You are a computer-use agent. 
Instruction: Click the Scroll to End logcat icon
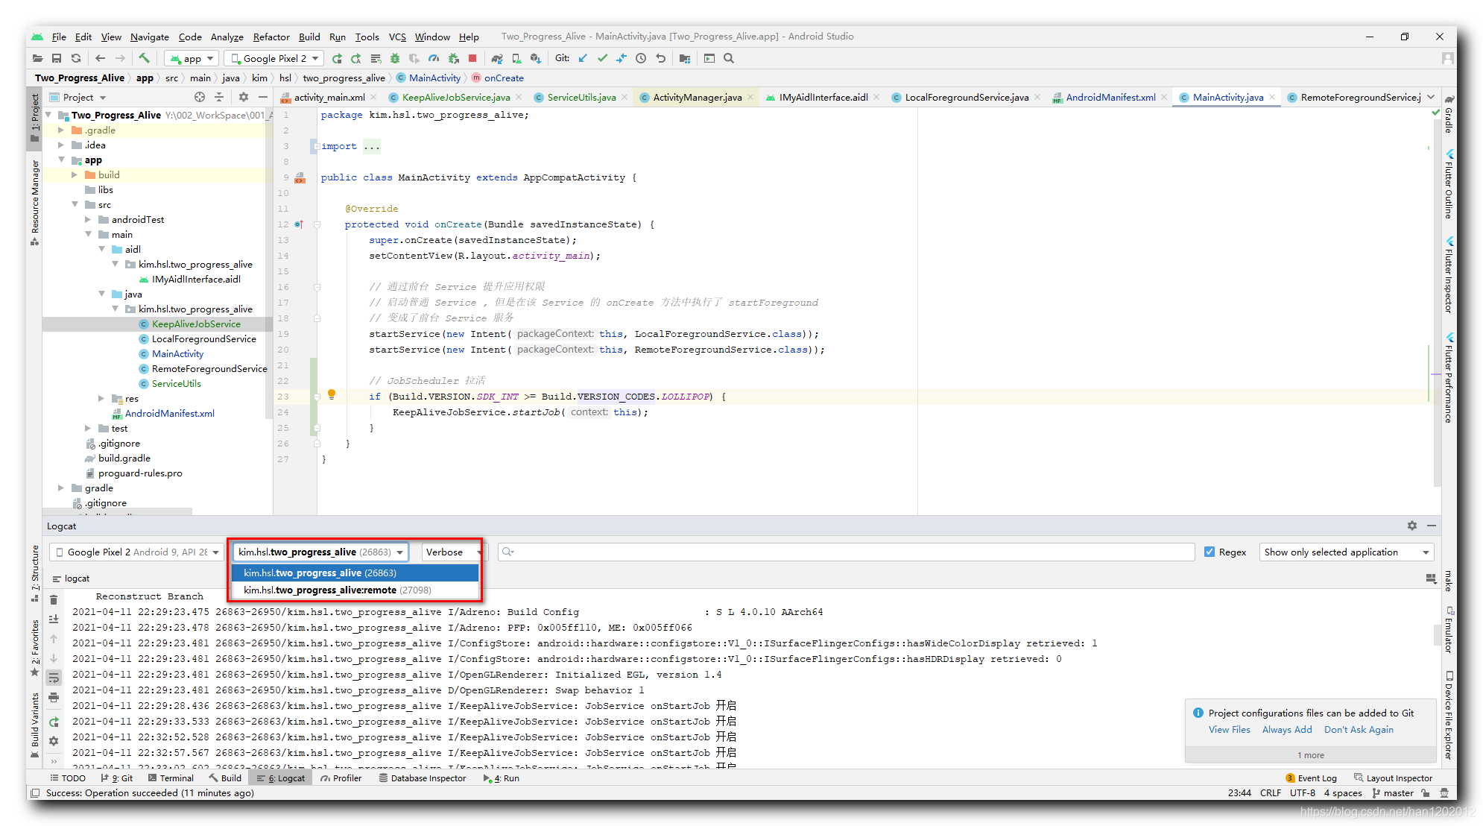click(x=54, y=619)
